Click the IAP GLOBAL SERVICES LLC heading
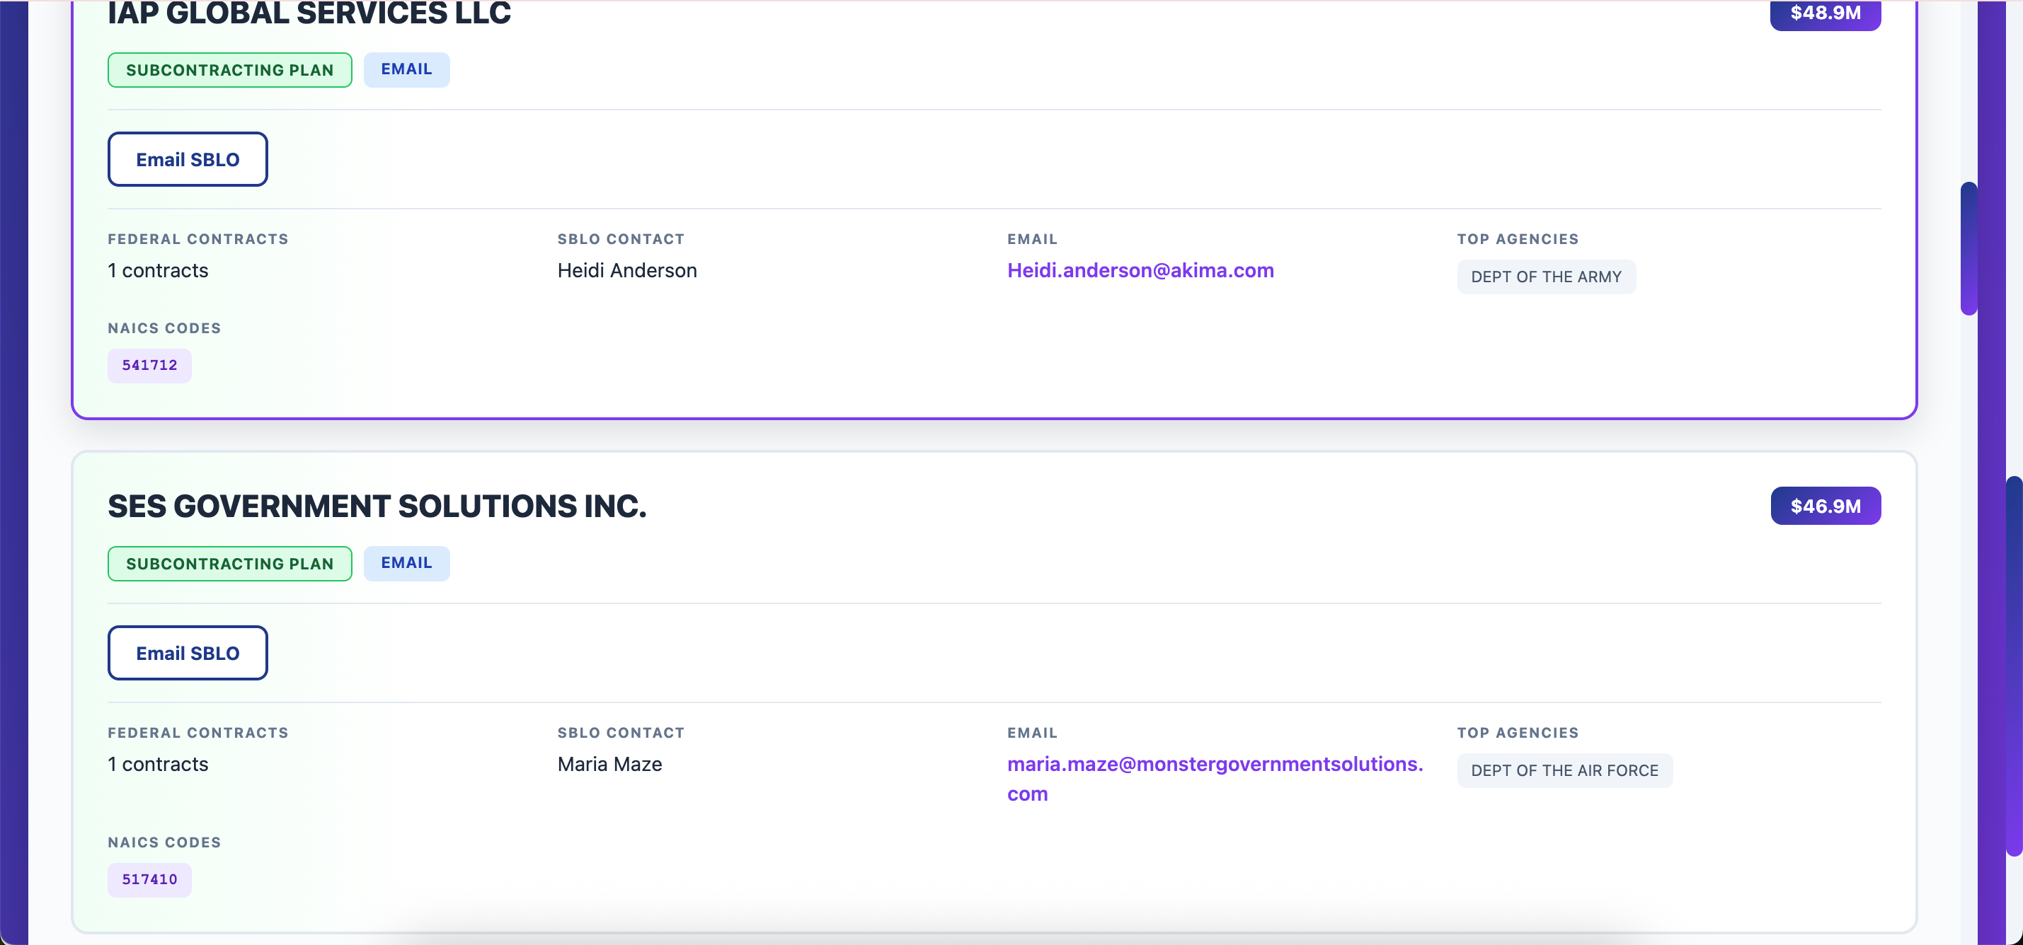Viewport: 2023px width, 945px height. [x=309, y=13]
